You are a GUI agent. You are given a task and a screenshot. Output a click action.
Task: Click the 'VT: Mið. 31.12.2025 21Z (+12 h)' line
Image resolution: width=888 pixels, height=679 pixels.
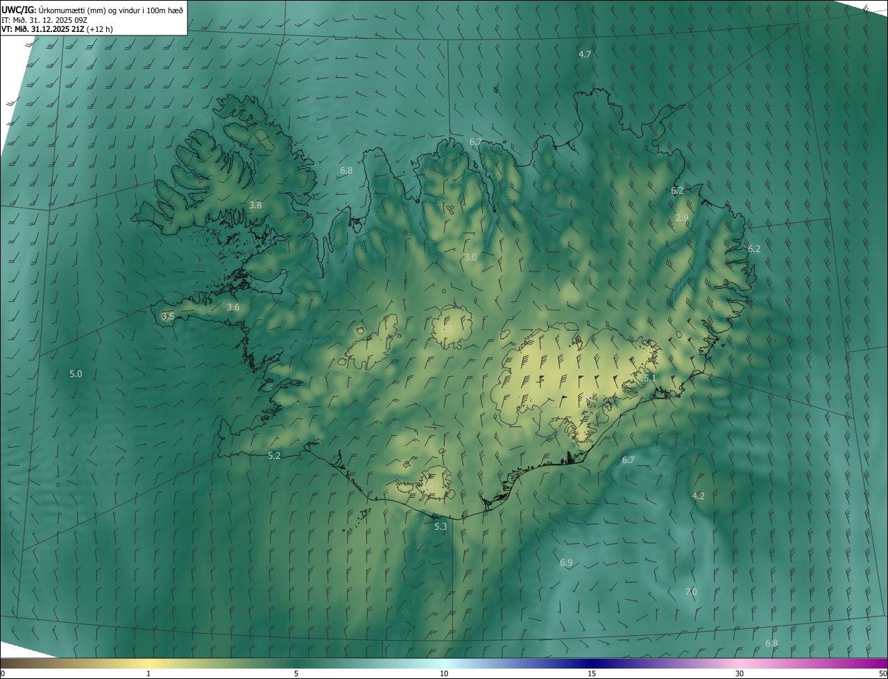point(57,29)
